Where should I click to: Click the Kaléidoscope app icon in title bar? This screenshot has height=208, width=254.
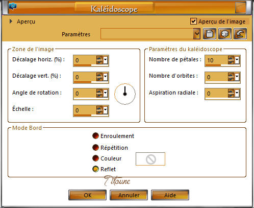13,7
